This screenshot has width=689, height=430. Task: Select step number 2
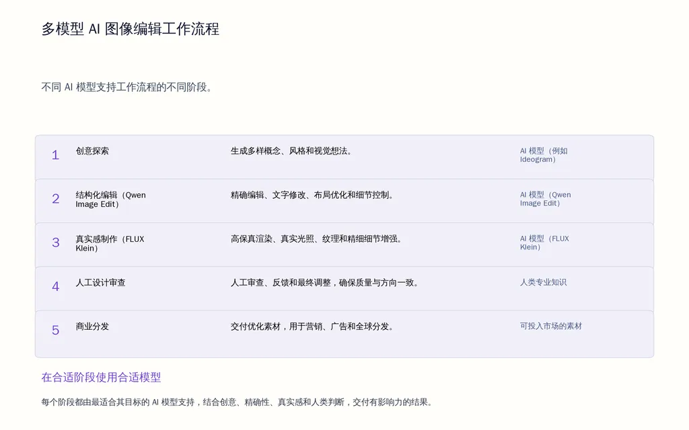(55, 199)
